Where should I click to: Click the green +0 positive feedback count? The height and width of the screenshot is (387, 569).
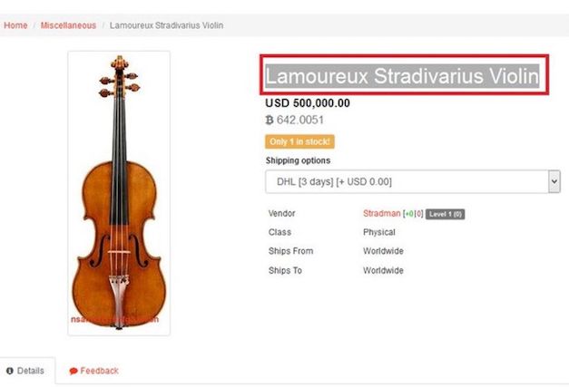click(x=409, y=214)
